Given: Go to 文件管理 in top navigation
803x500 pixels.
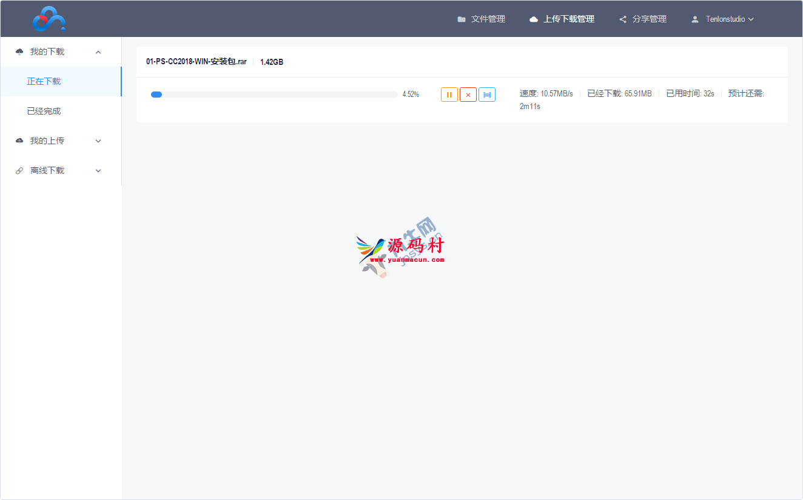Looking at the screenshot, I should coord(488,19).
